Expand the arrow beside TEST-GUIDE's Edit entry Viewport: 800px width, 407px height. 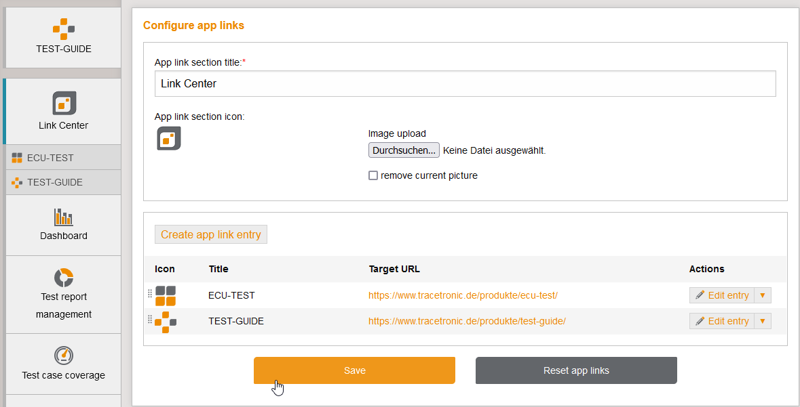pyautogui.click(x=763, y=320)
